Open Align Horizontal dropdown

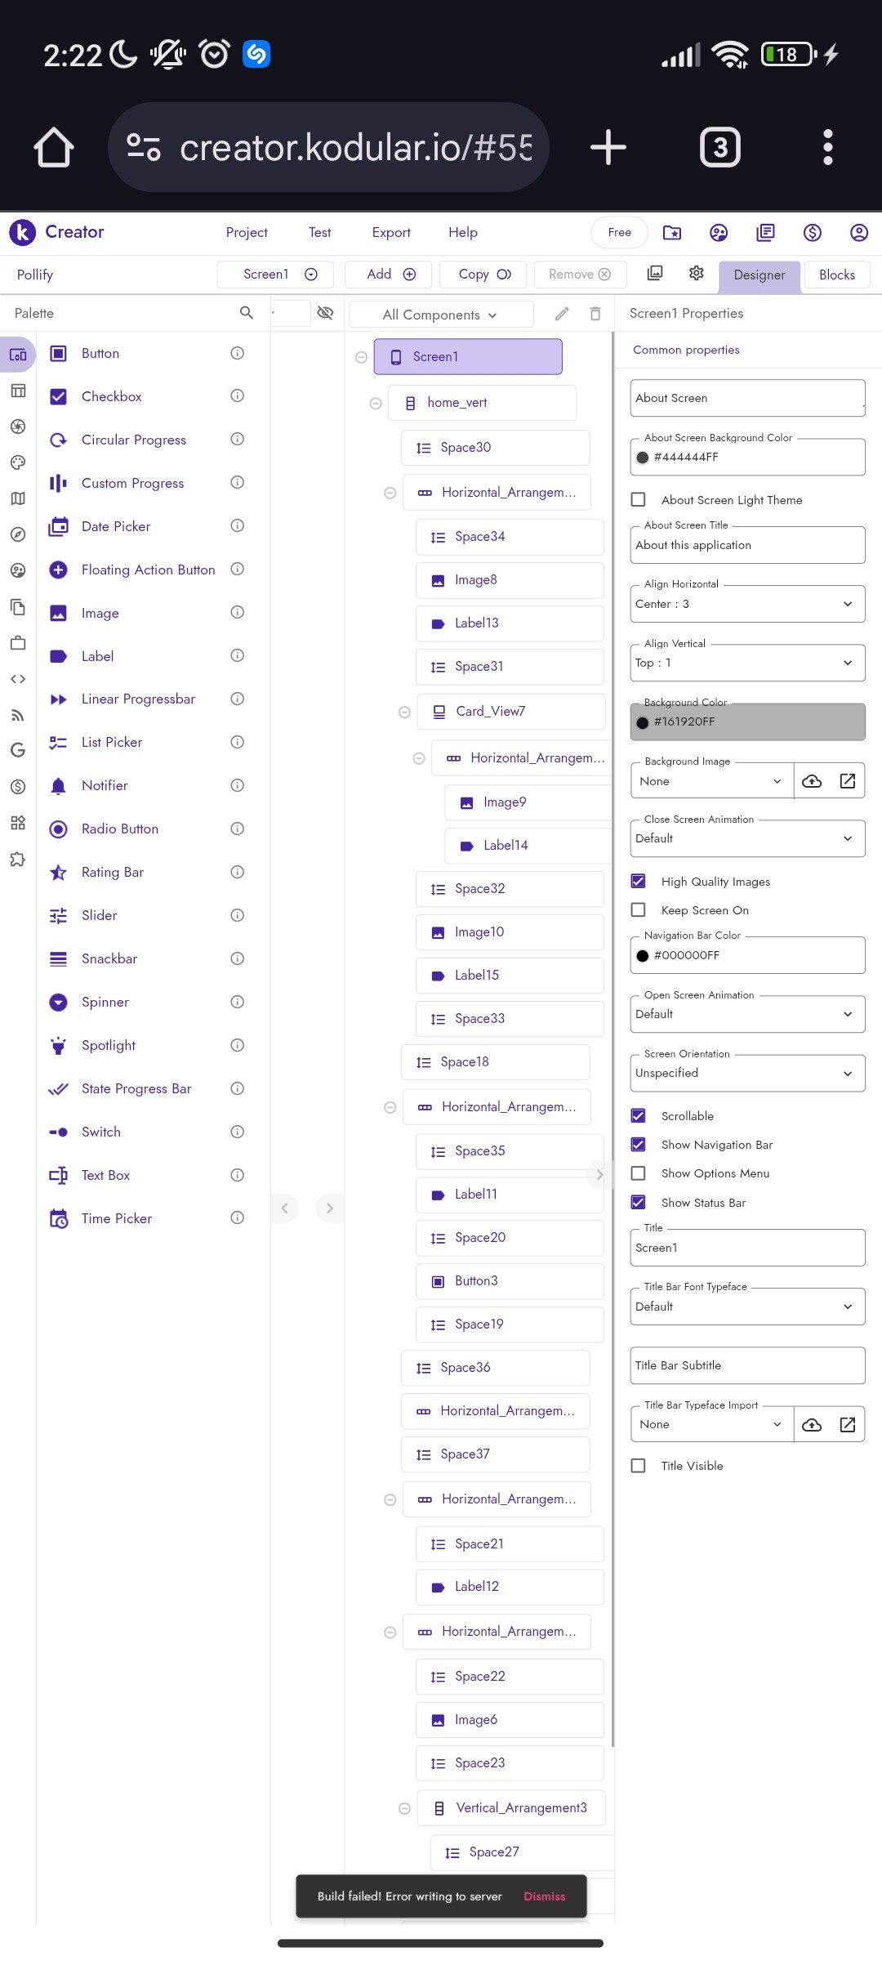coord(747,604)
